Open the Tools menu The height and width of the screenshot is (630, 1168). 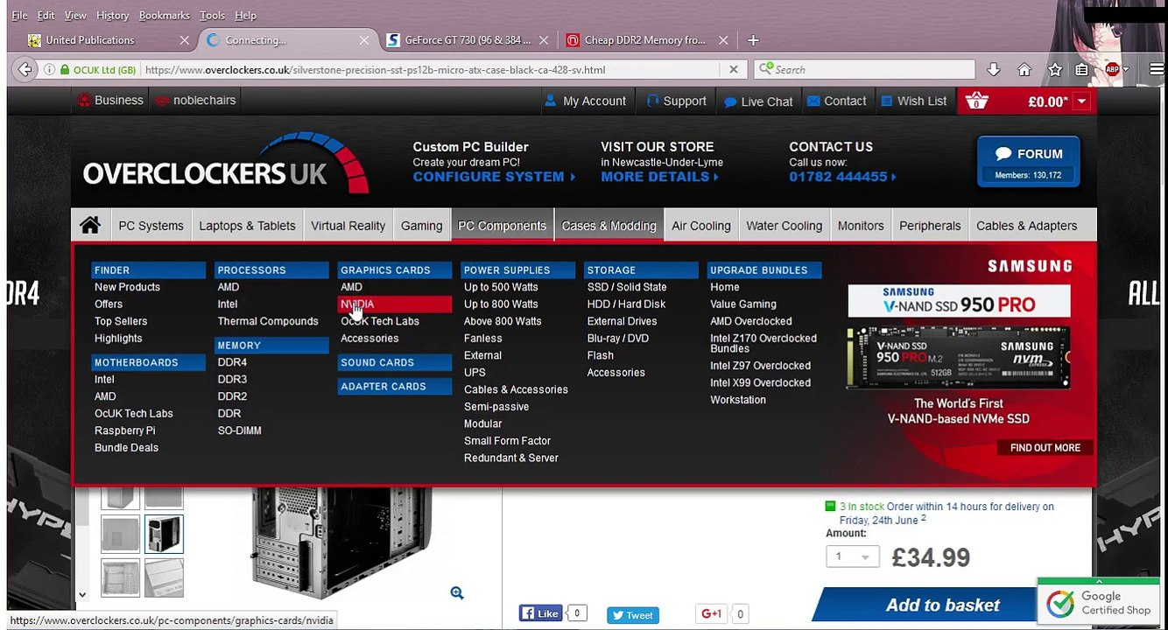pyautogui.click(x=212, y=16)
